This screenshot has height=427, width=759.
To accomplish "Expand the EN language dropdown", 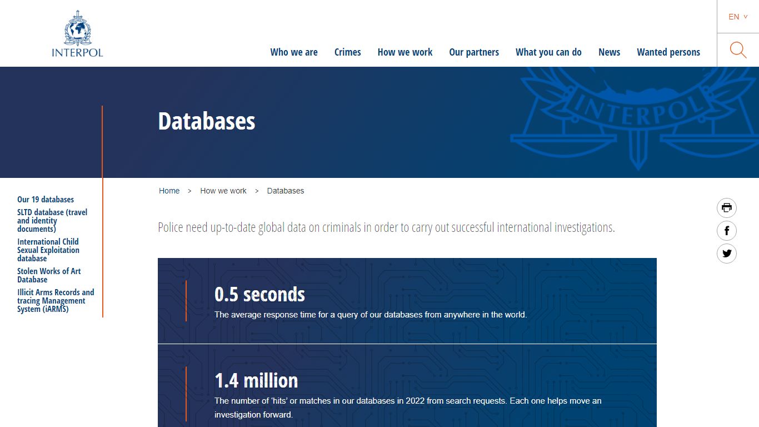I will (738, 17).
